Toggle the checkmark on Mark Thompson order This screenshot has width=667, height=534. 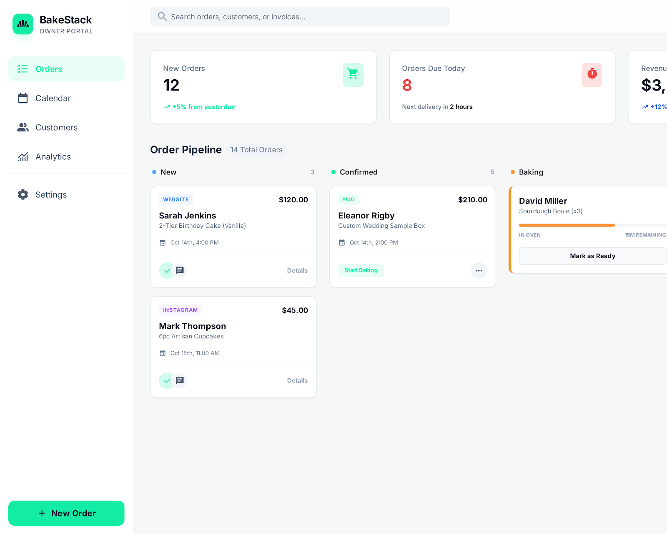point(167,380)
